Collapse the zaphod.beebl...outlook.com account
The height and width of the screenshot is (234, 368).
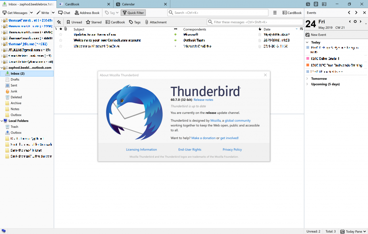click(2, 68)
